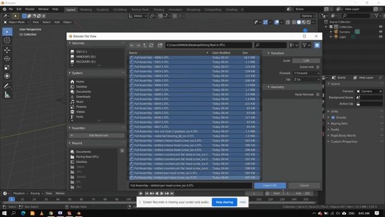Go to parent directory in File View
The height and width of the screenshot is (217, 385).
pos(144,45)
